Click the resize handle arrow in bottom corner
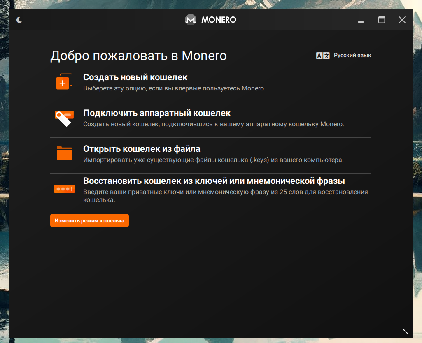 click(405, 331)
